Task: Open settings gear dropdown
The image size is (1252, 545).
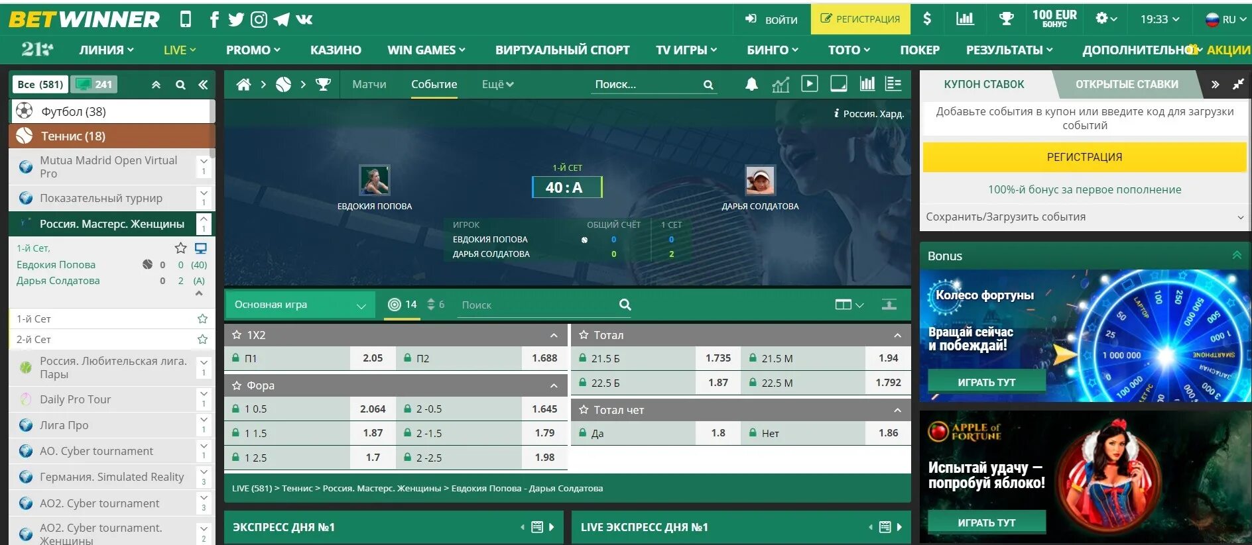Action: coord(1106,19)
